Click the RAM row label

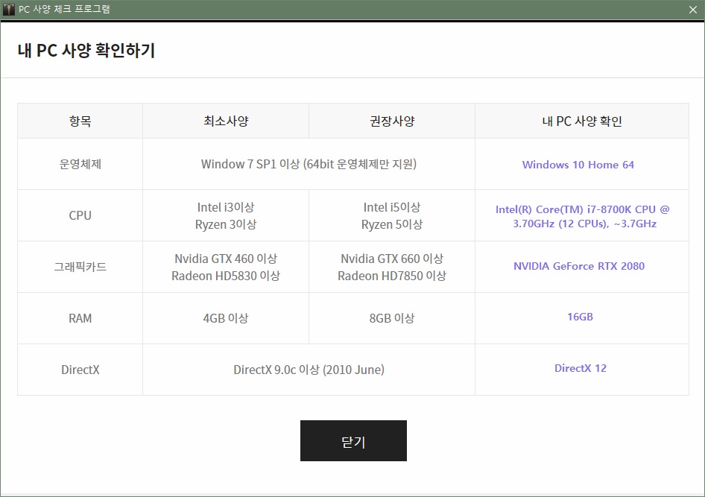(x=80, y=318)
